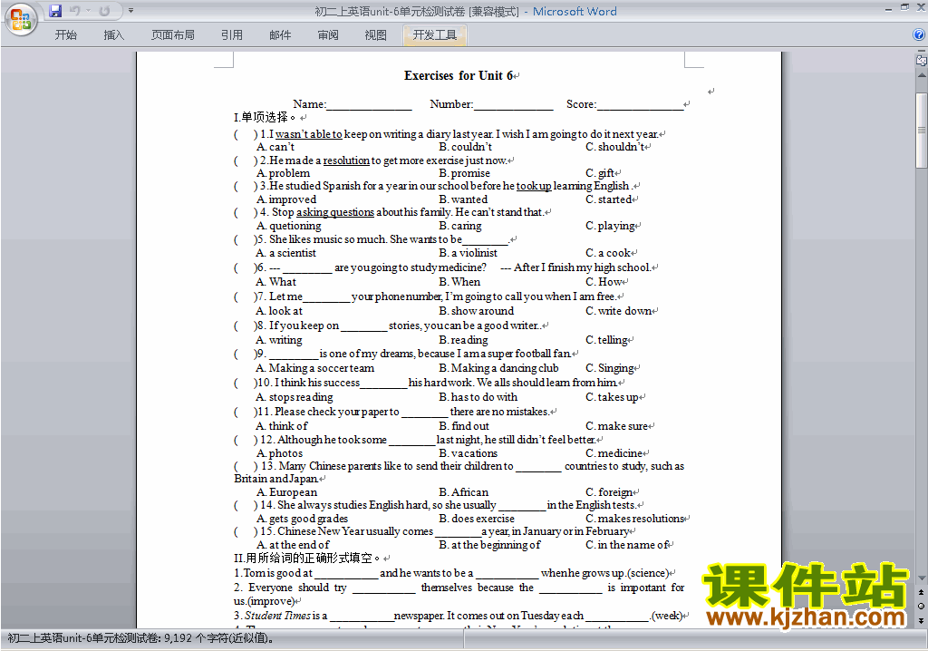This screenshot has height=651, width=928.
Task: Click option 'A. European'
Action: pos(287,492)
